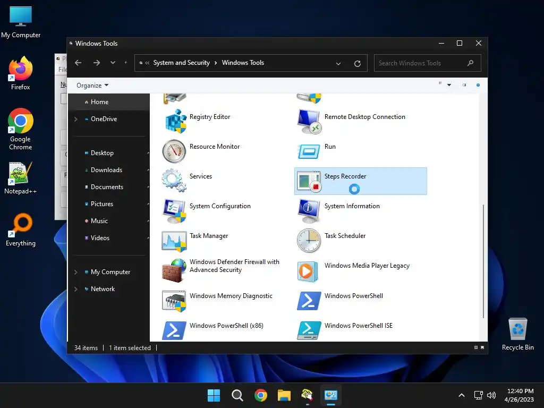Toggle the preview pane button
This screenshot has width=544, height=408.
point(464,85)
